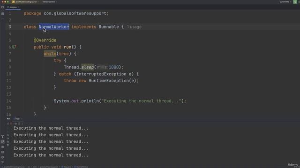Click the last console output line

pos(51,155)
